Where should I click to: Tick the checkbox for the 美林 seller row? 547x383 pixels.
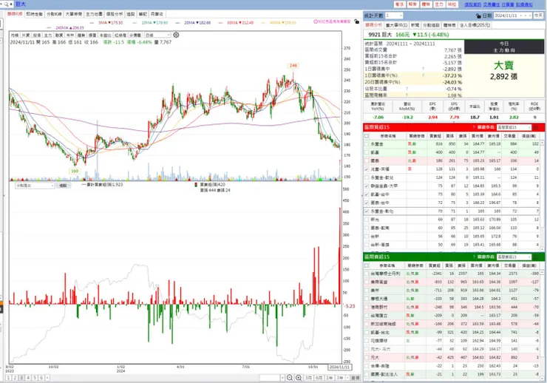[x=367, y=291]
